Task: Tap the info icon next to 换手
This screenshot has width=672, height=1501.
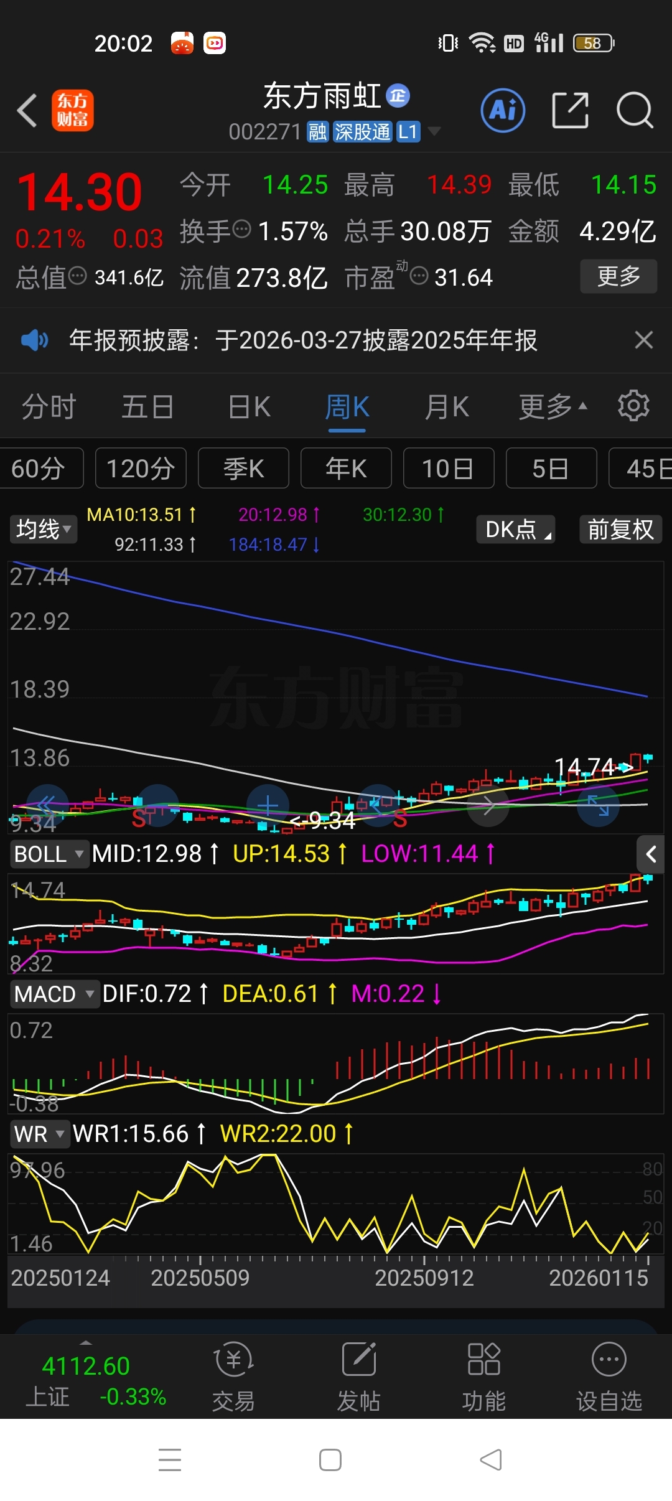Action: coord(241,229)
